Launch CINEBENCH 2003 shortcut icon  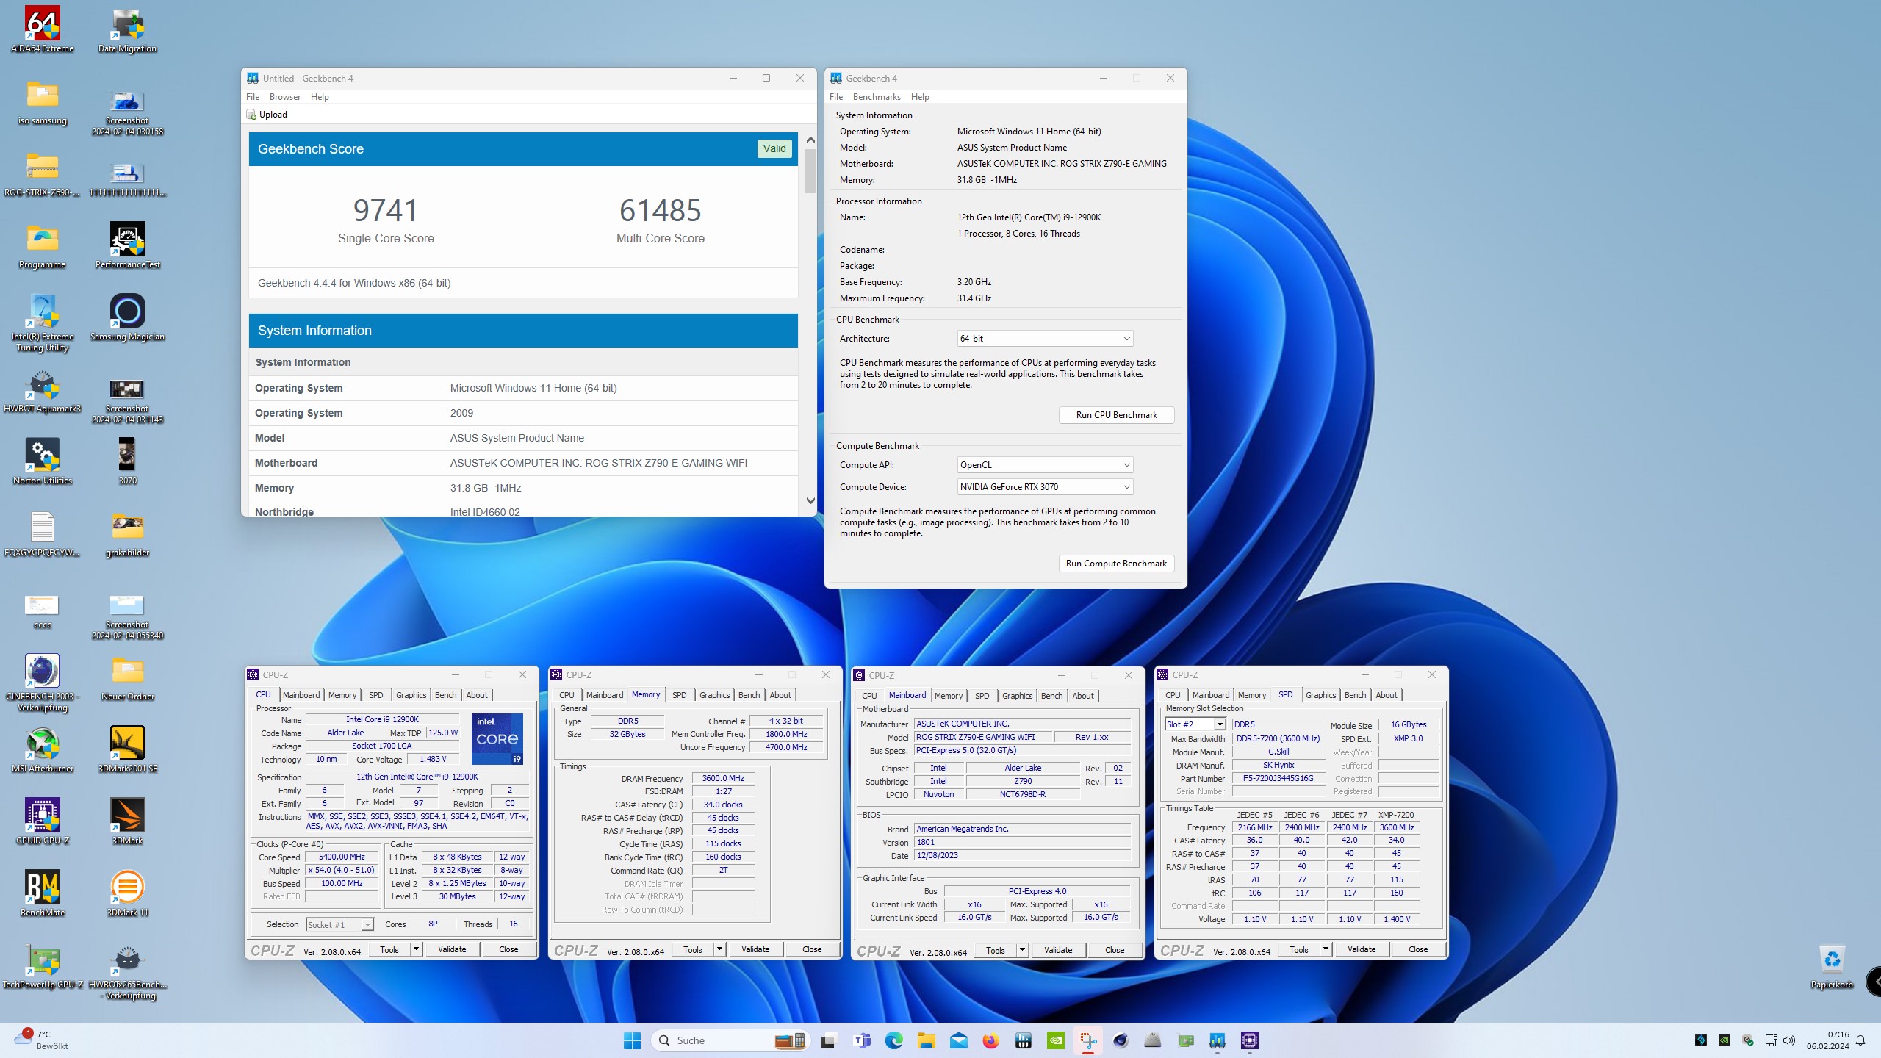pyautogui.click(x=43, y=682)
